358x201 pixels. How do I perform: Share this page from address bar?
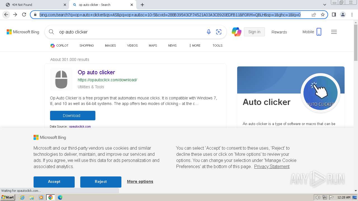314,15
